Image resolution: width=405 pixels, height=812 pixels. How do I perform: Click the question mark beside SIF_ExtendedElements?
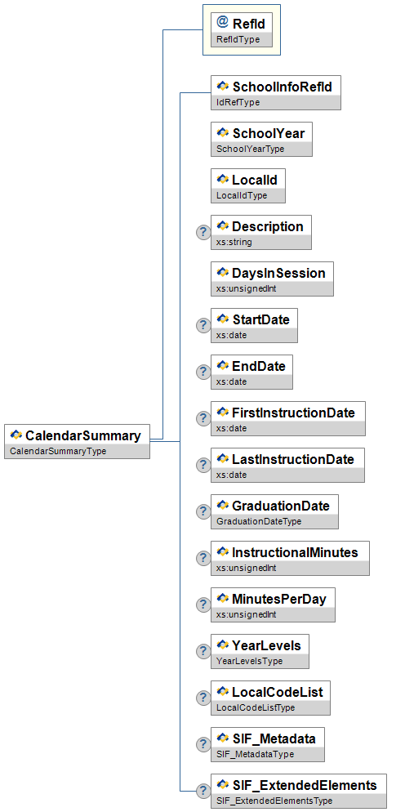(203, 791)
